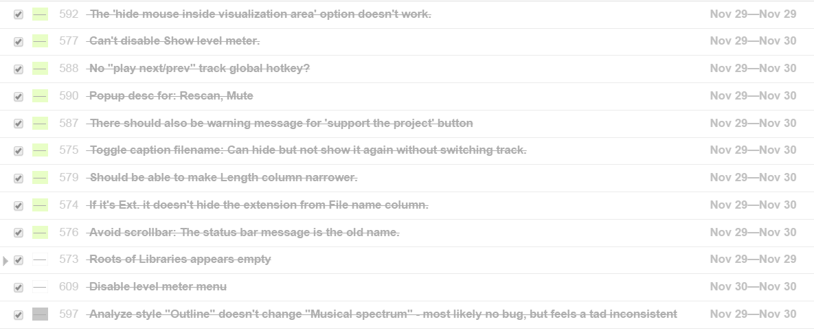The height and width of the screenshot is (335, 814).
Task: Toggle checkbox next to issue 590
Action: tap(19, 96)
